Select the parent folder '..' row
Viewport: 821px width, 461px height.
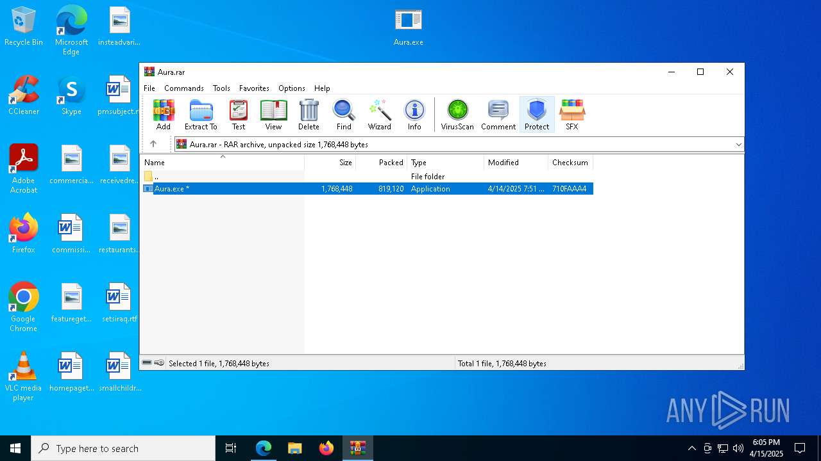367,176
